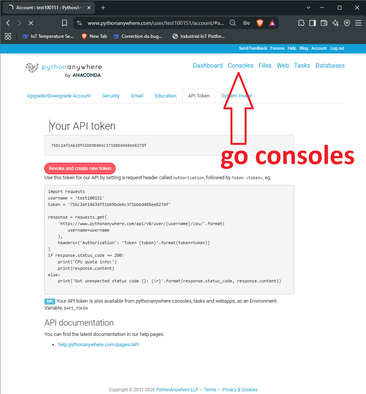Open the Help link in top bar

pyautogui.click(x=292, y=48)
